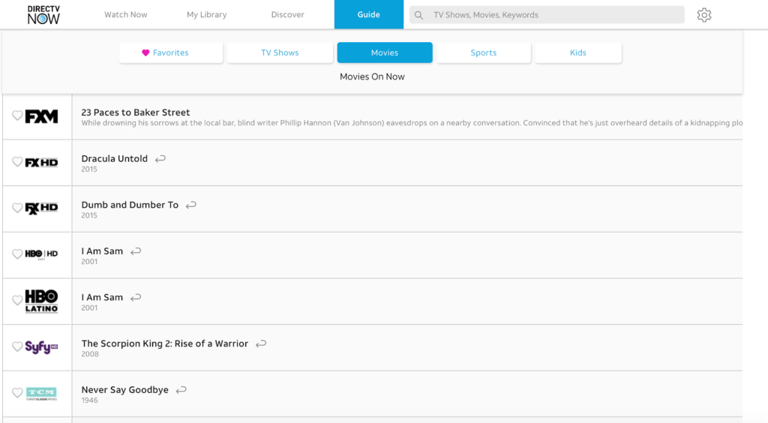Favorite the HBO HD channel with heart

coord(17,253)
